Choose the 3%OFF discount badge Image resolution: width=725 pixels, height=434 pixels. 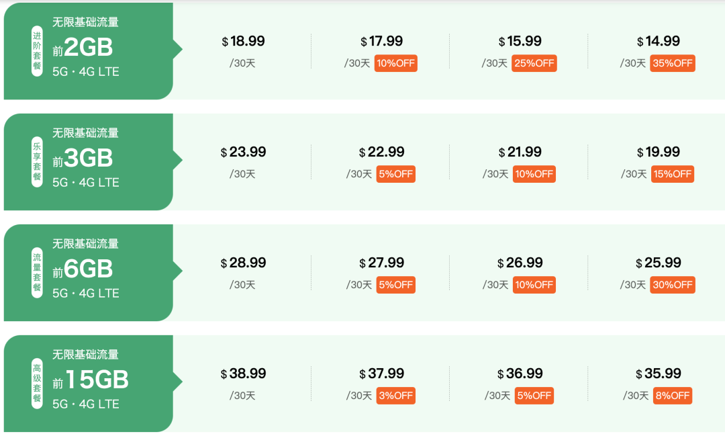click(395, 396)
